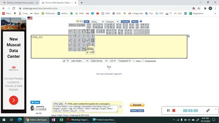
Task: Insert uppercase Gamma Greek letter
Action: tap(119, 30)
